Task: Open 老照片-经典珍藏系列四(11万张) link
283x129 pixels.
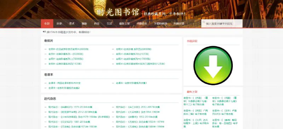Action: (x=65, y=64)
